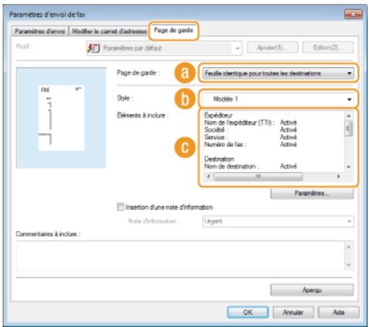Click the right arrow of horizontal scrollbar
The width and height of the screenshot is (369, 327).
click(x=338, y=177)
